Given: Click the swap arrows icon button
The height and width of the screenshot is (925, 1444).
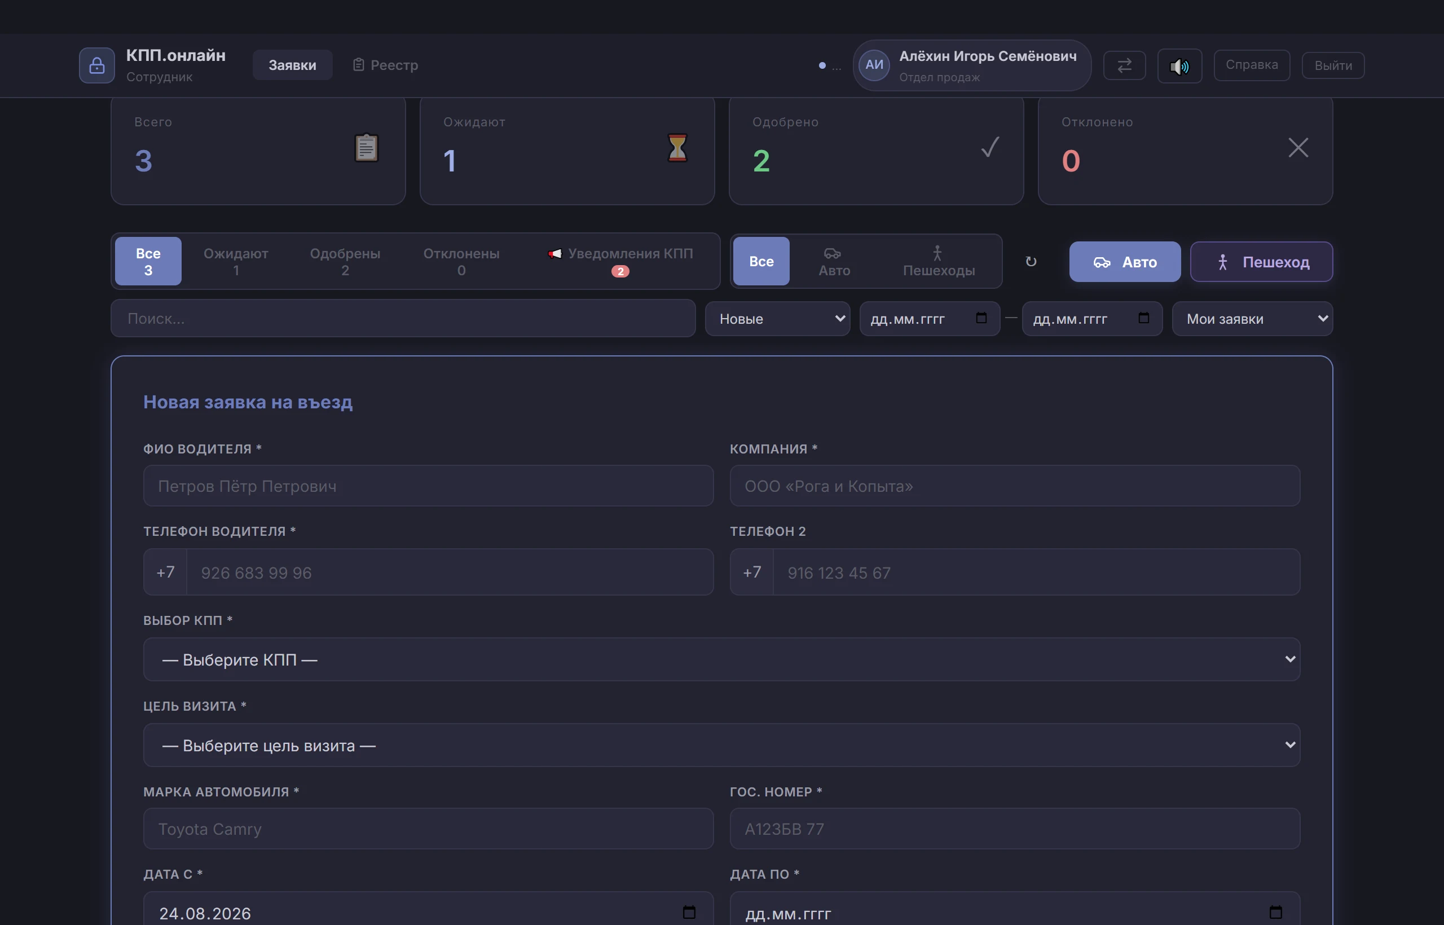Looking at the screenshot, I should 1124,65.
